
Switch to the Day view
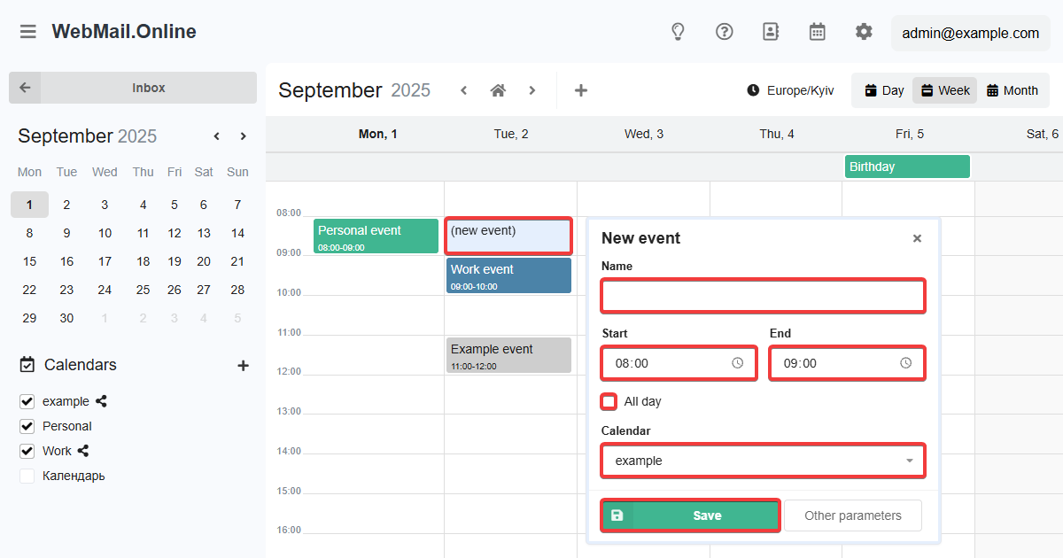(x=883, y=90)
